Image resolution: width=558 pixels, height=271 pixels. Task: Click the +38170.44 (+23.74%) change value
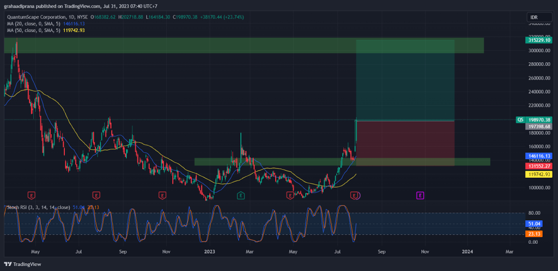[x=223, y=17]
